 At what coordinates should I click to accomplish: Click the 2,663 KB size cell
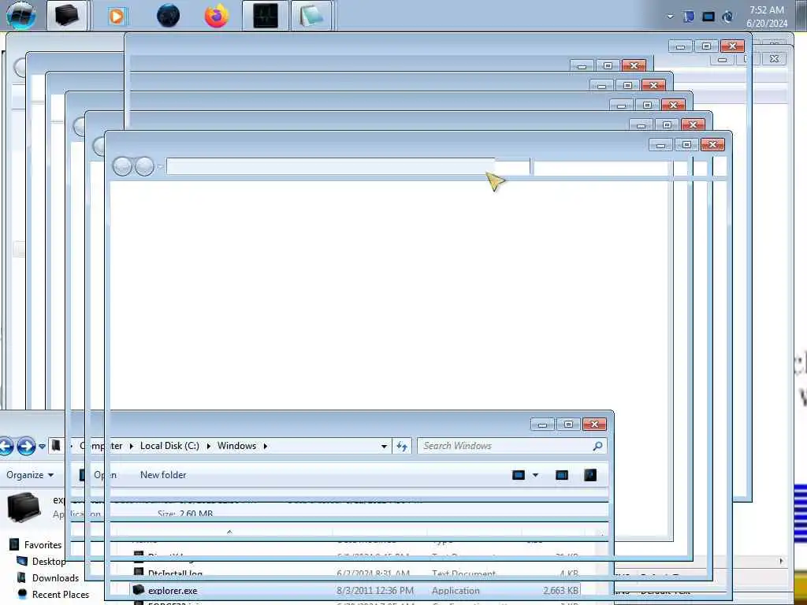tap(560, 591)
